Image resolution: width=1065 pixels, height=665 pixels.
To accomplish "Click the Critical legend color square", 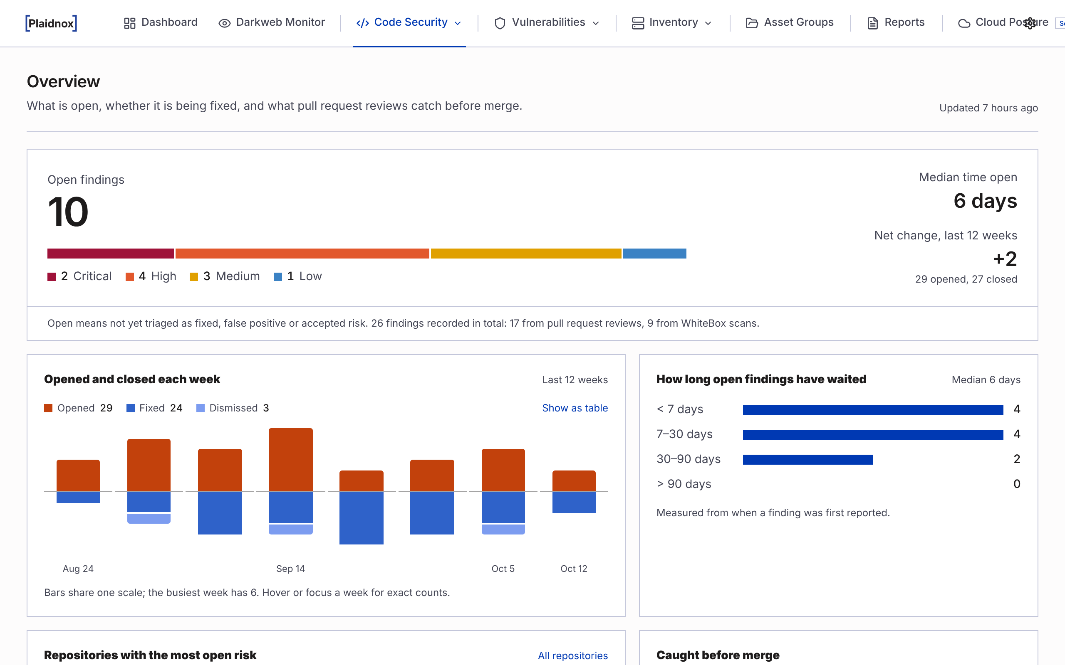I will pyautogui.click(x=52, y=277).
